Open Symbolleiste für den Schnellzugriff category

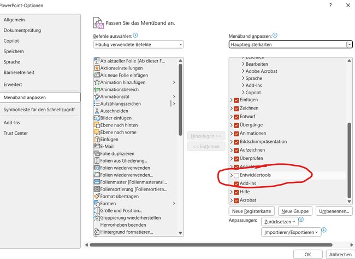[x=39, y=110]
